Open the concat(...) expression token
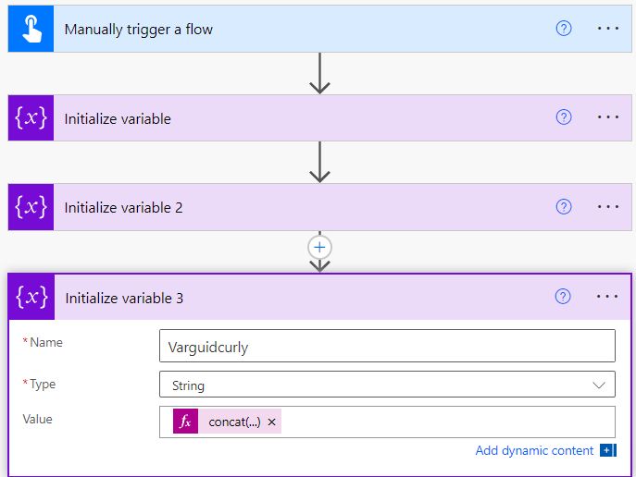Image resolution: width=636 pixels, height=477 pixels. tap(234, 422)
